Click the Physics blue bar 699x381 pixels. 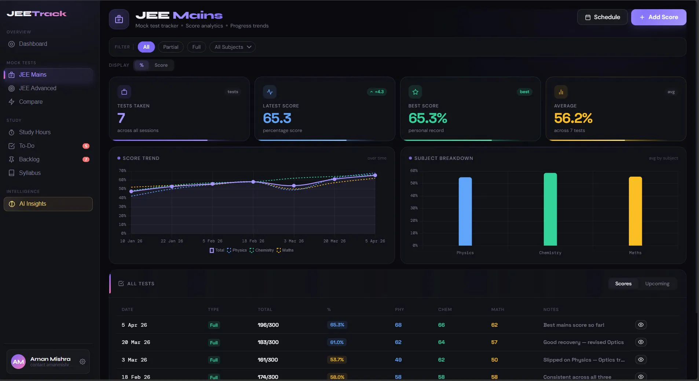(465, 212)
